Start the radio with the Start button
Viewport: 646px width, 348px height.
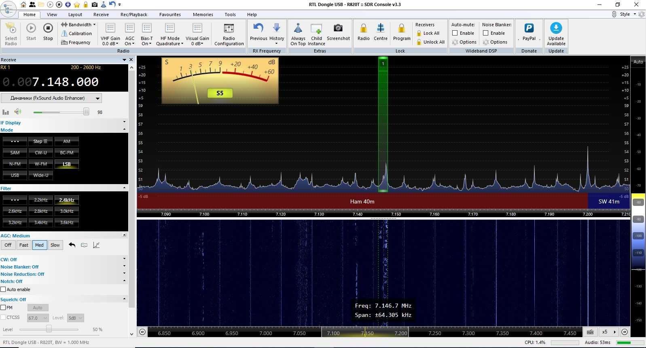click(31, 32)
